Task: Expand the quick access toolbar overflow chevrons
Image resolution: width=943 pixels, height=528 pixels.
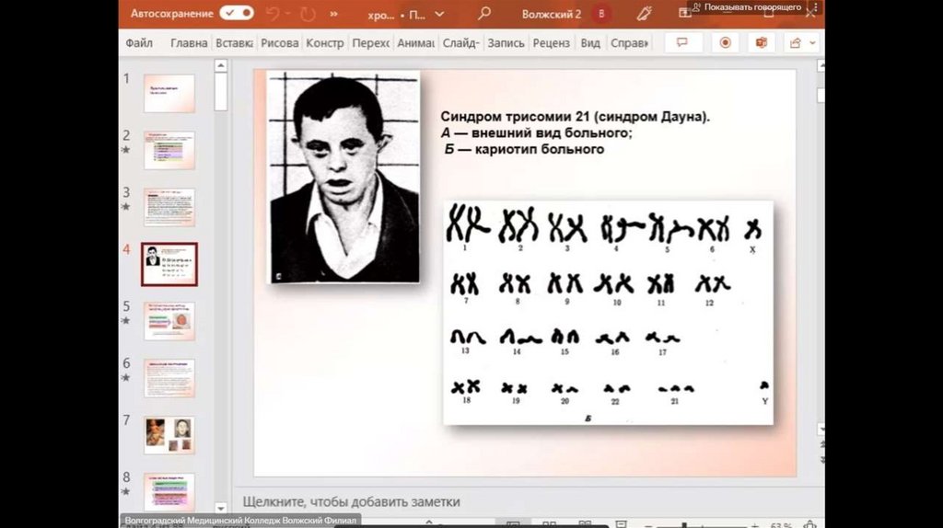Action: click(332, 14)
